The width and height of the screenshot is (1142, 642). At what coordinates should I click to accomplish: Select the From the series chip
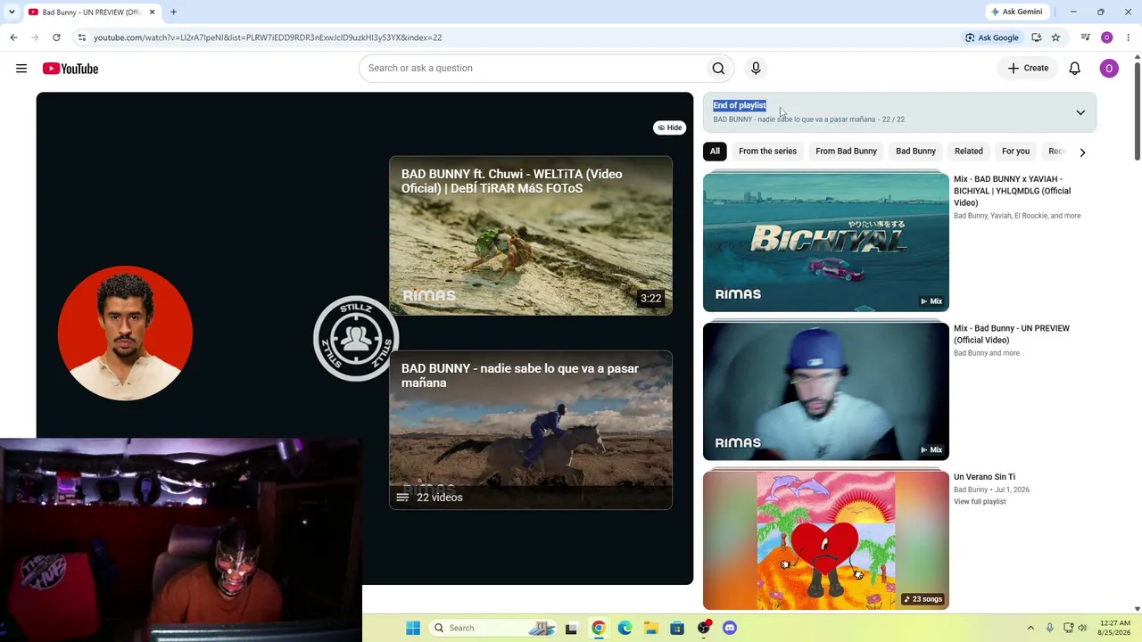pos(767,152)
